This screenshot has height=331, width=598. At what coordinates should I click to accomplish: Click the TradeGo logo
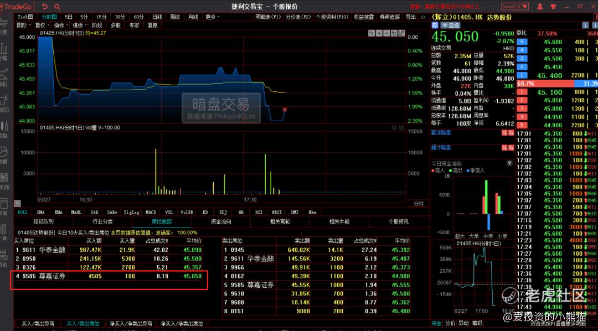17,7
